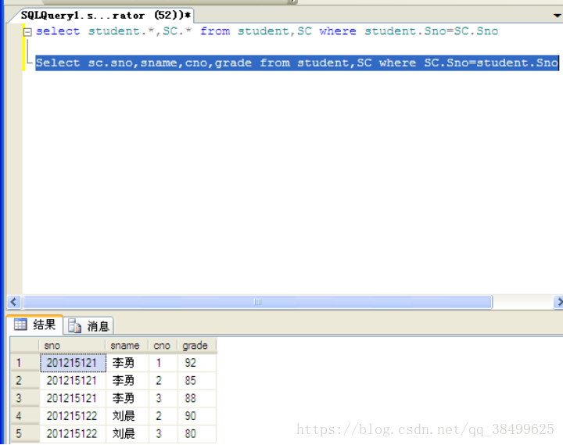563x445 pixels.
Task: Select result row 5 header
Action: pyautogui.click(x=24, y=433)
